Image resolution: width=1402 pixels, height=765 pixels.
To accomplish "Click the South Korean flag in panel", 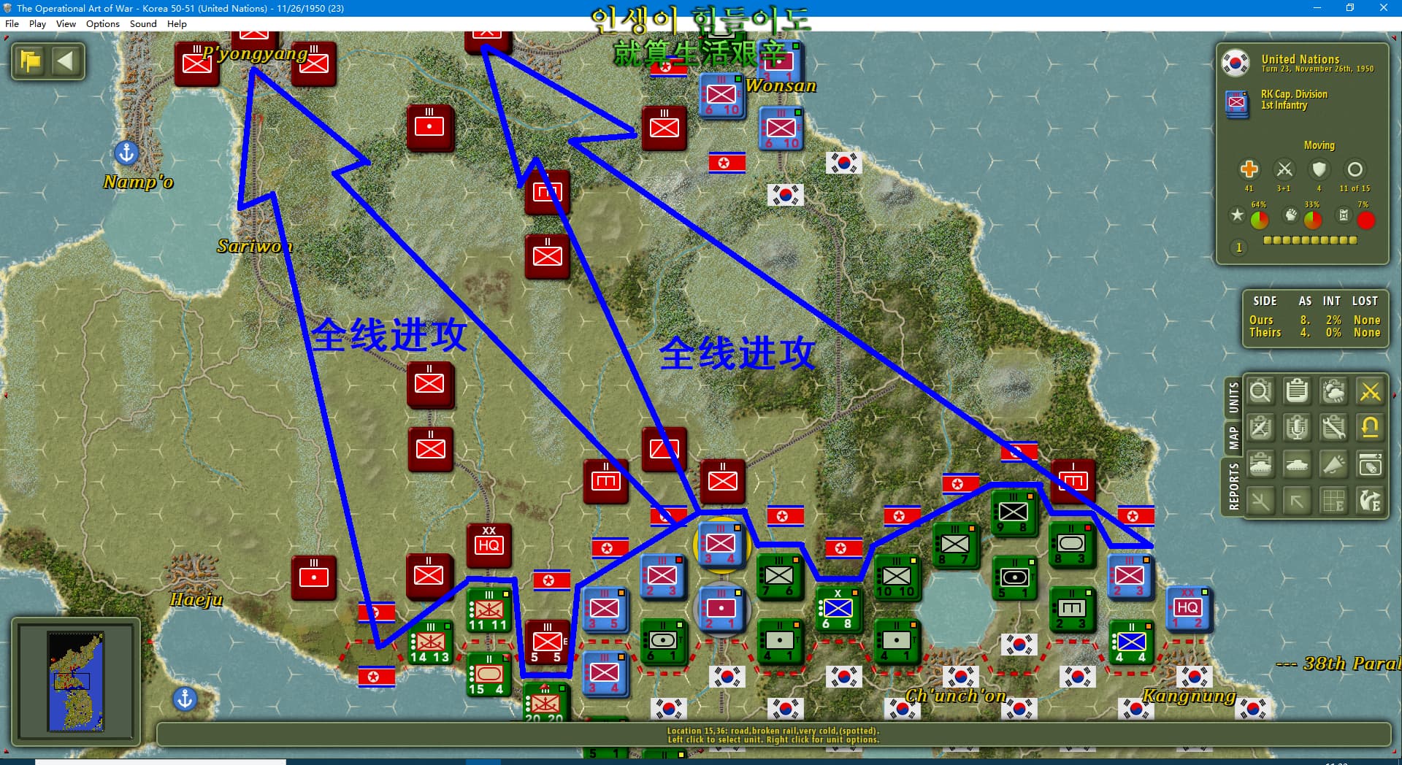I will point(1236,63).
